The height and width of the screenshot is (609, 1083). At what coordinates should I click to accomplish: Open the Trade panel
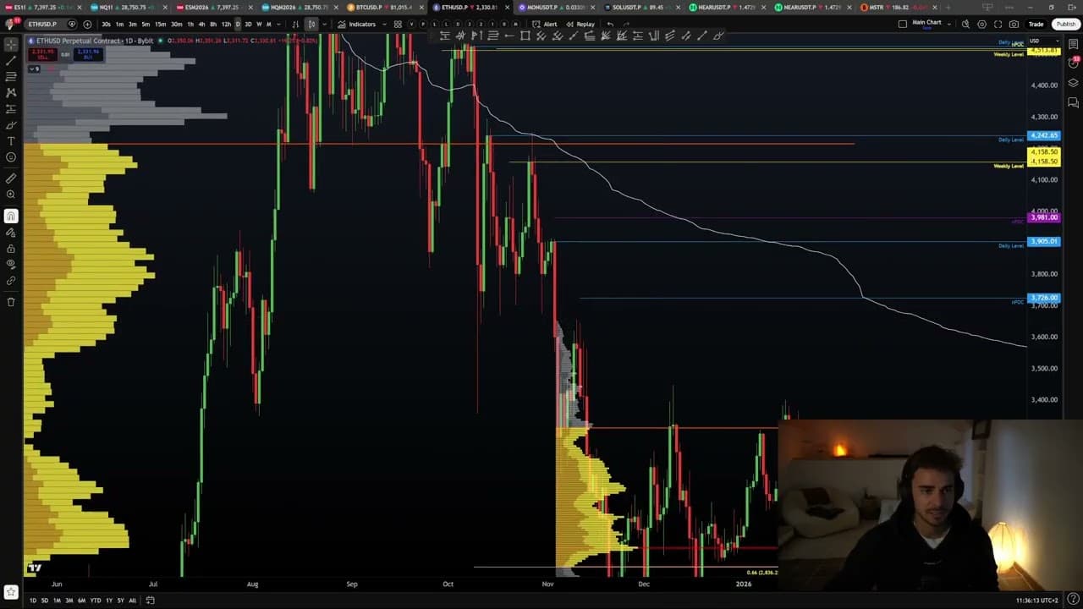click(1036, 24)
